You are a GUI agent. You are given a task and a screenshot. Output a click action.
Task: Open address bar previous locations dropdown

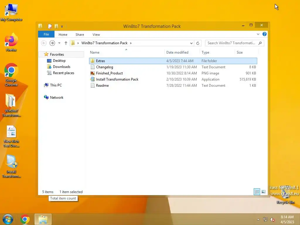(x=191, y=43)
